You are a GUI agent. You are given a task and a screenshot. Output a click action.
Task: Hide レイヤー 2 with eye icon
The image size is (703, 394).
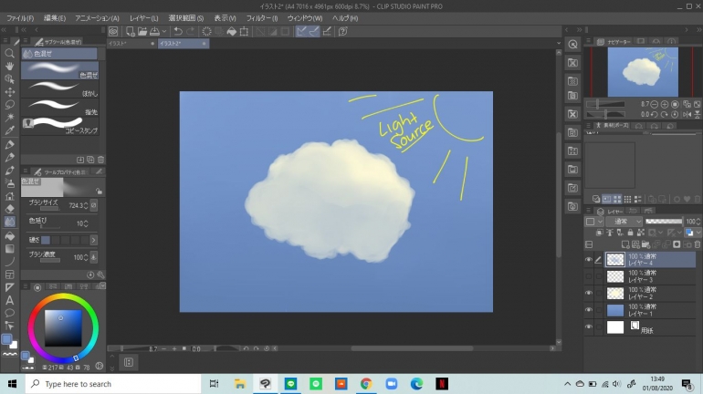point(589,293)
